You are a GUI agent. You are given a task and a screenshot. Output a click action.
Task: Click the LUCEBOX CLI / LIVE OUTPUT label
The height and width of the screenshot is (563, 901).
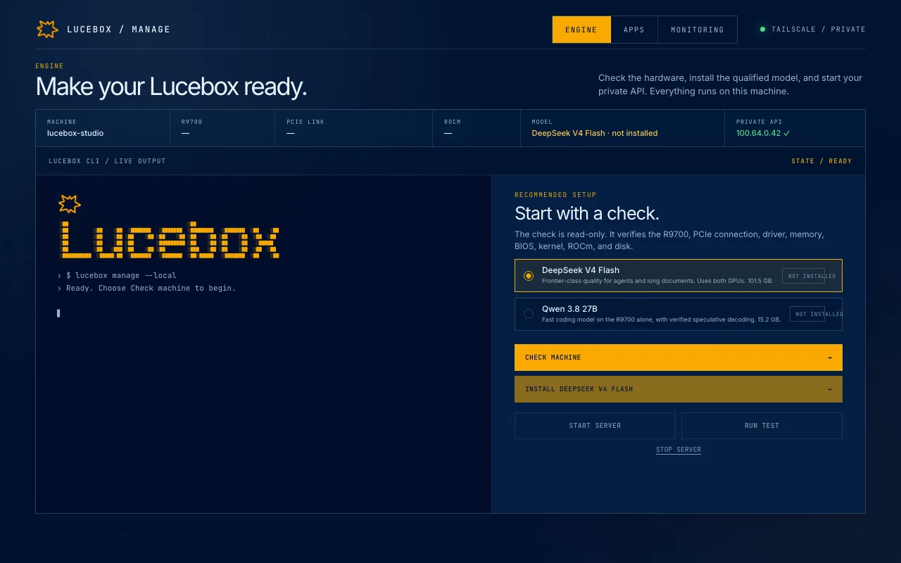[x=107, y=161]
